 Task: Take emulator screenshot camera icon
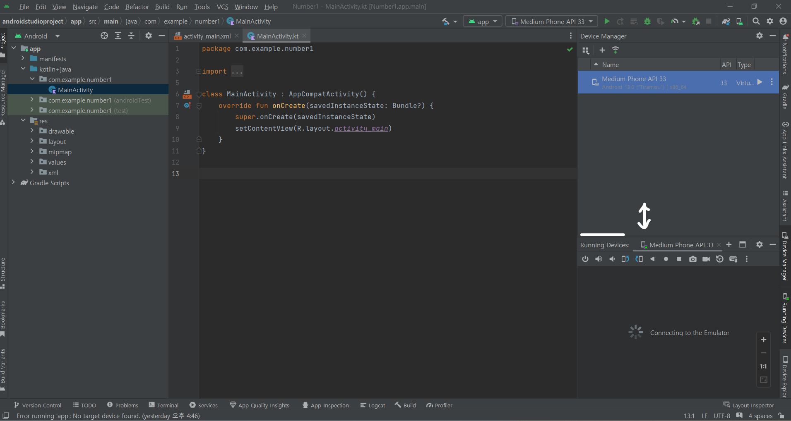point(693,259)
